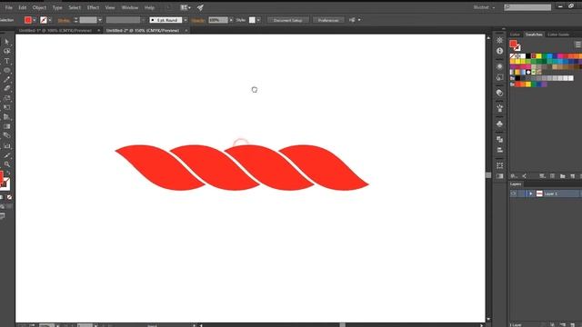Click New Color Group folder icon
Image resolution: width=582 pixels, height=327 pixels.
tap(562, 176)
